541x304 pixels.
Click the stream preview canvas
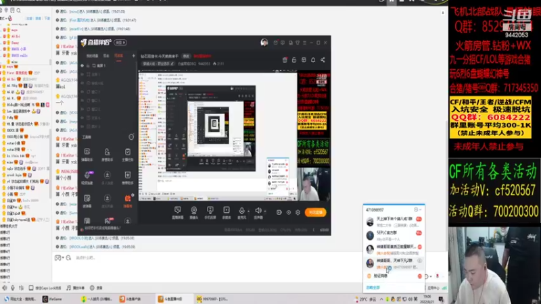pos(235,136)
